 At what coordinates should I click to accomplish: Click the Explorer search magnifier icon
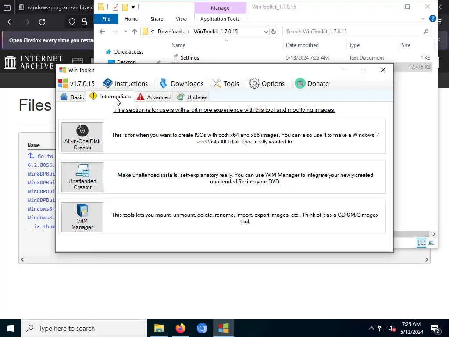coord(426,32)
